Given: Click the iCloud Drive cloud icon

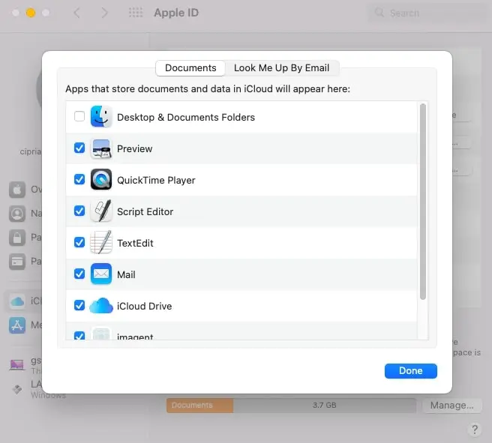Looking at the screenshot, I should (x=101, y=306).
